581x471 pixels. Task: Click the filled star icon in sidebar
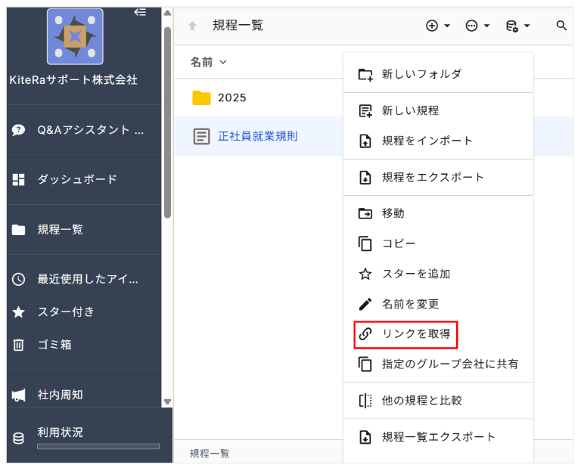pos(18,311)
